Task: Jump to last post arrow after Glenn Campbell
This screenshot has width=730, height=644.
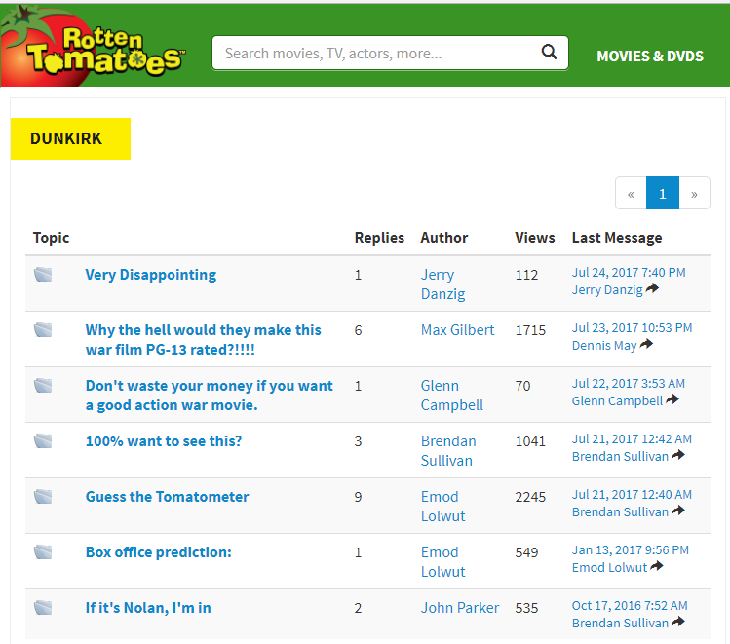Action: click(672, 399)
